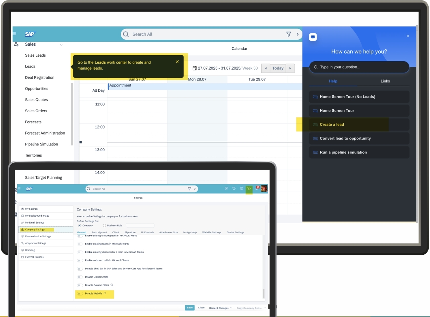This screenshot has height=317, width=430.
Task: Toggle Enable creating teams in Microsoft Teams
Action: tap(80, 244)
